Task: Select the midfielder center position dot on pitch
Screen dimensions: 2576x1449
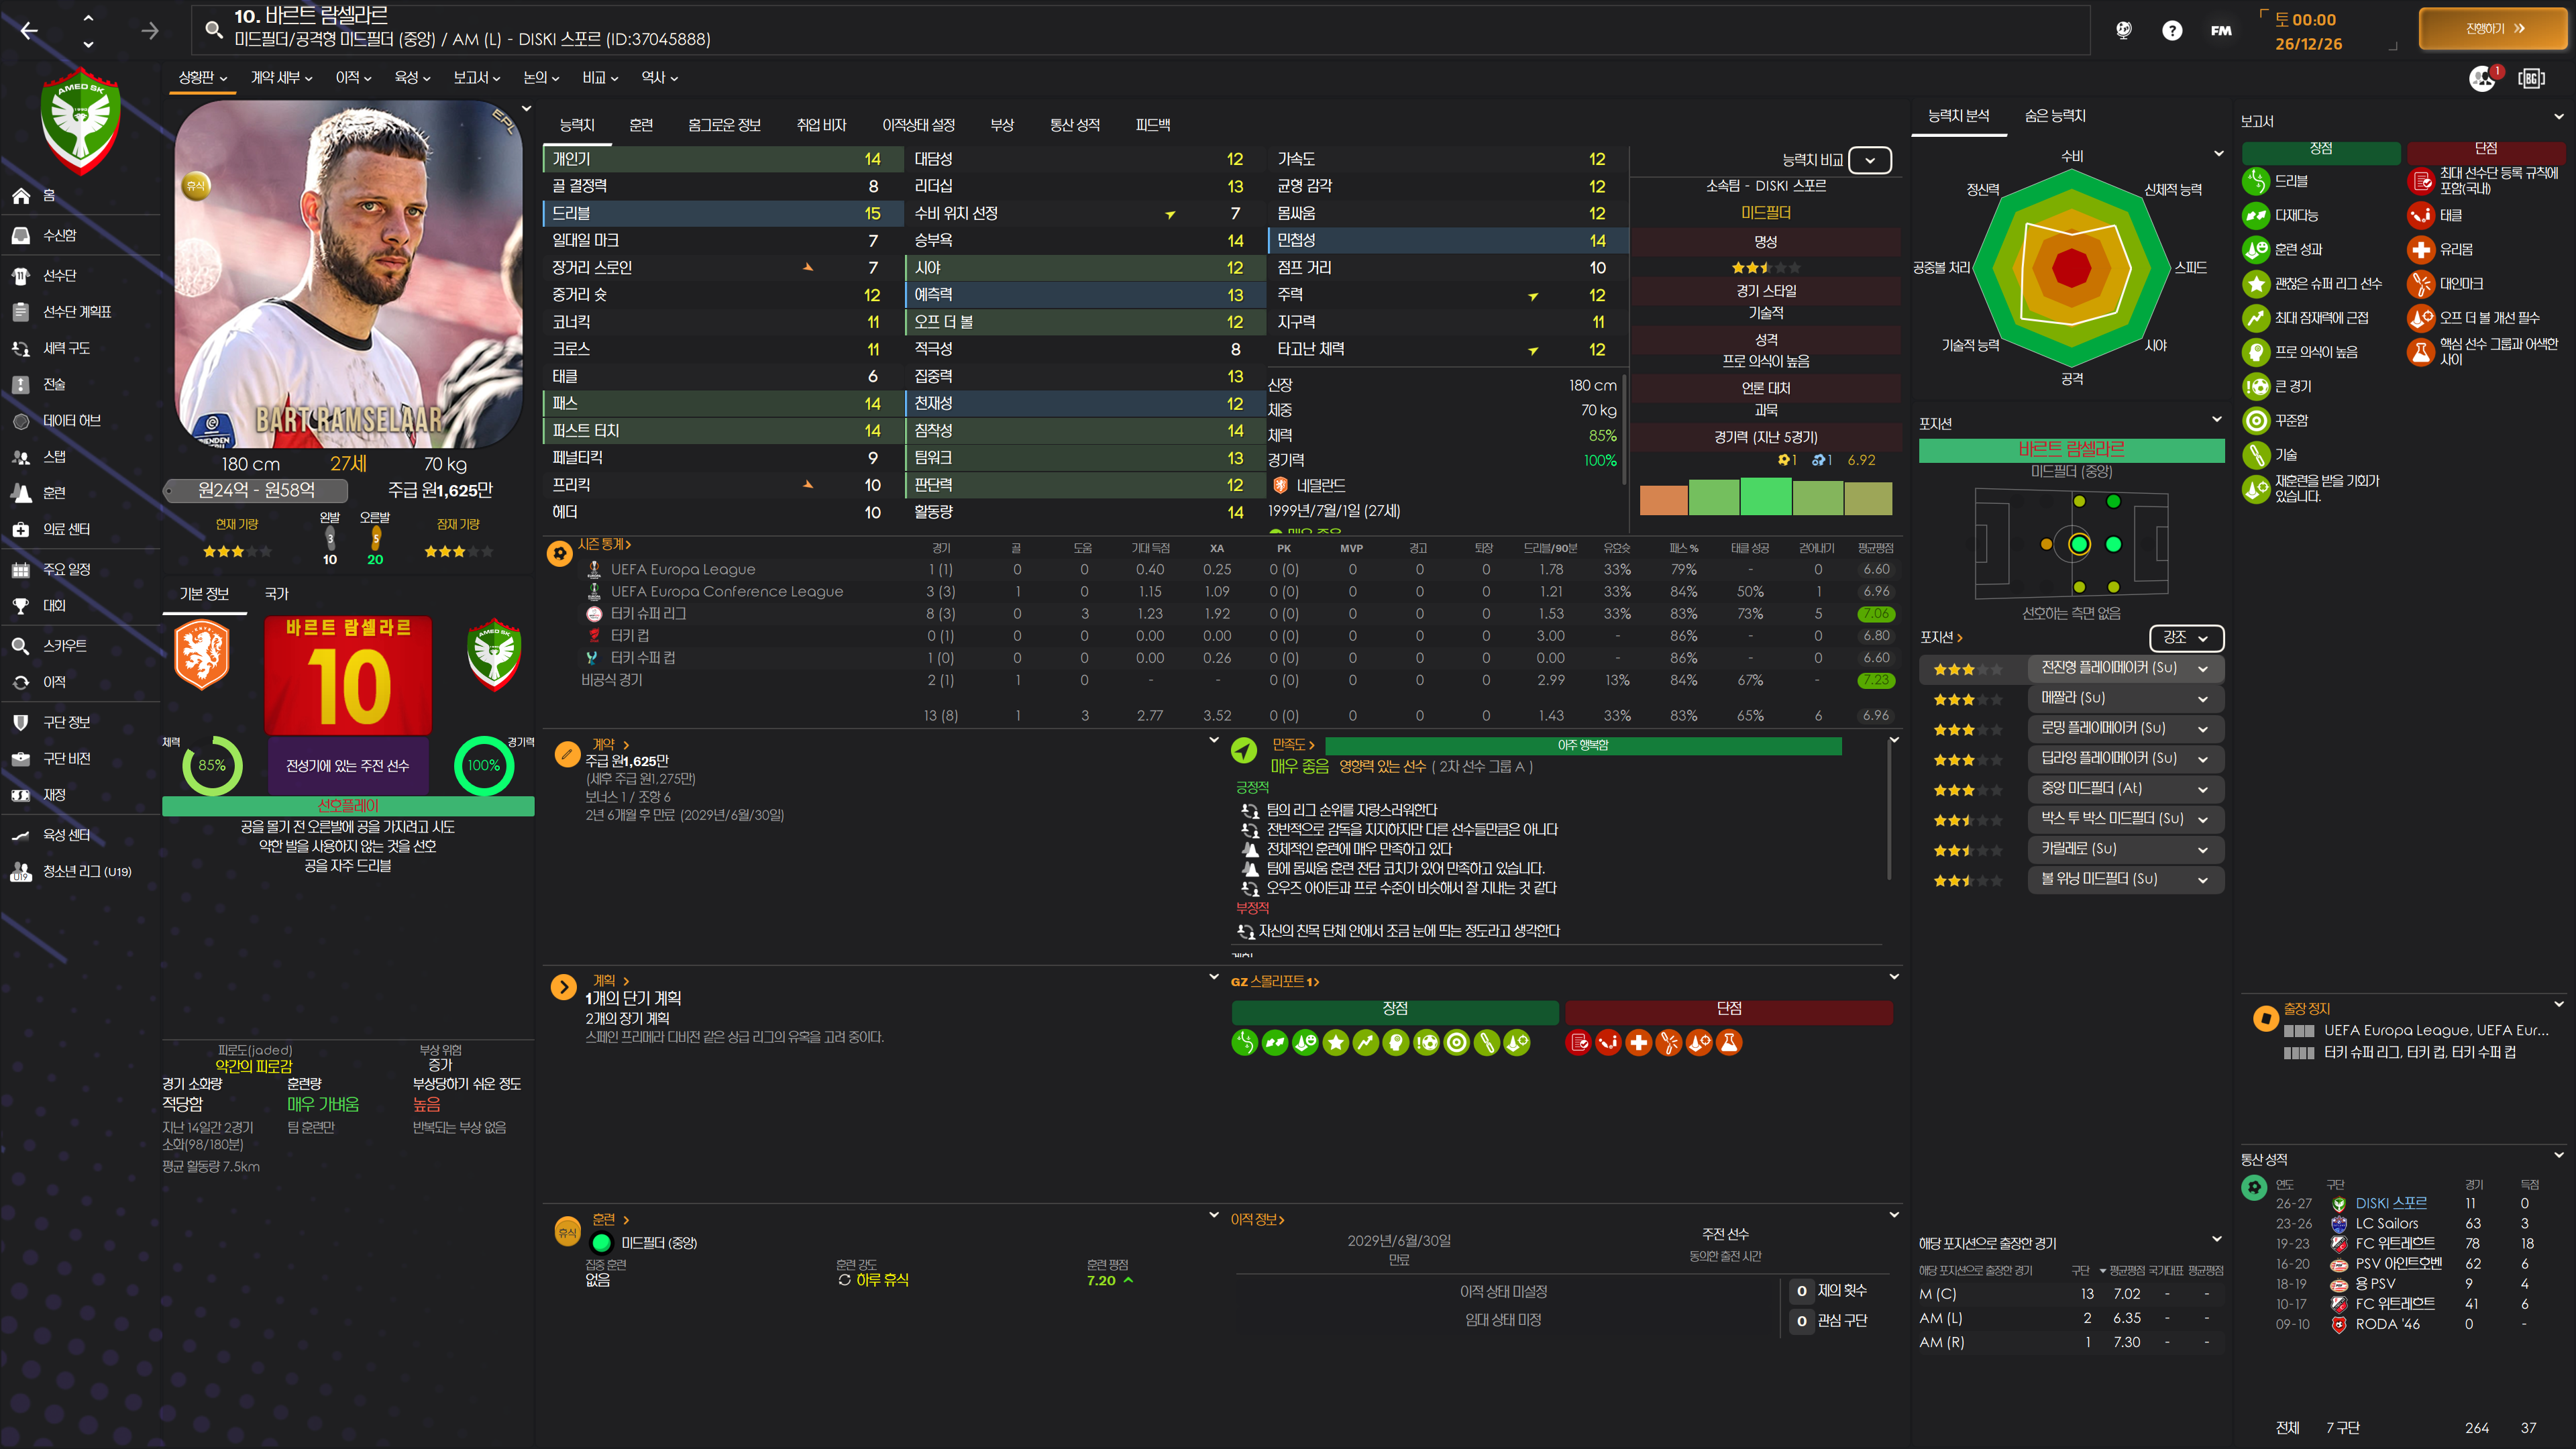Action: (2079, 544)
